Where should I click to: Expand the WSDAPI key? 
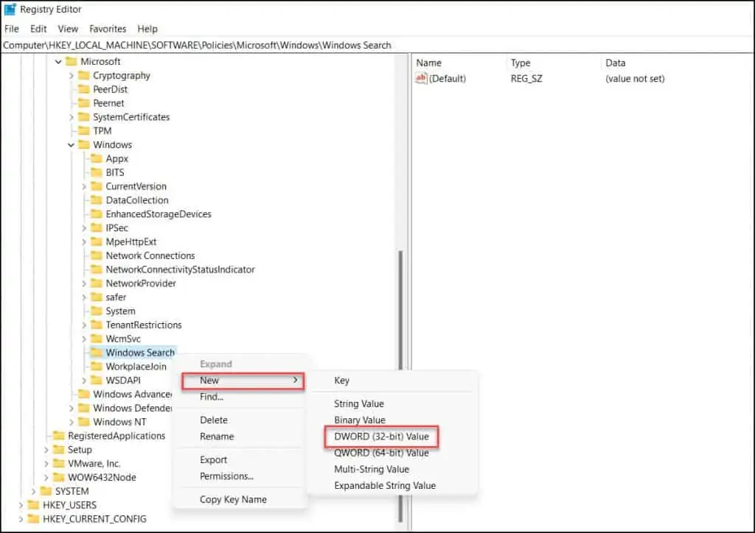click(x=84, y=381)
